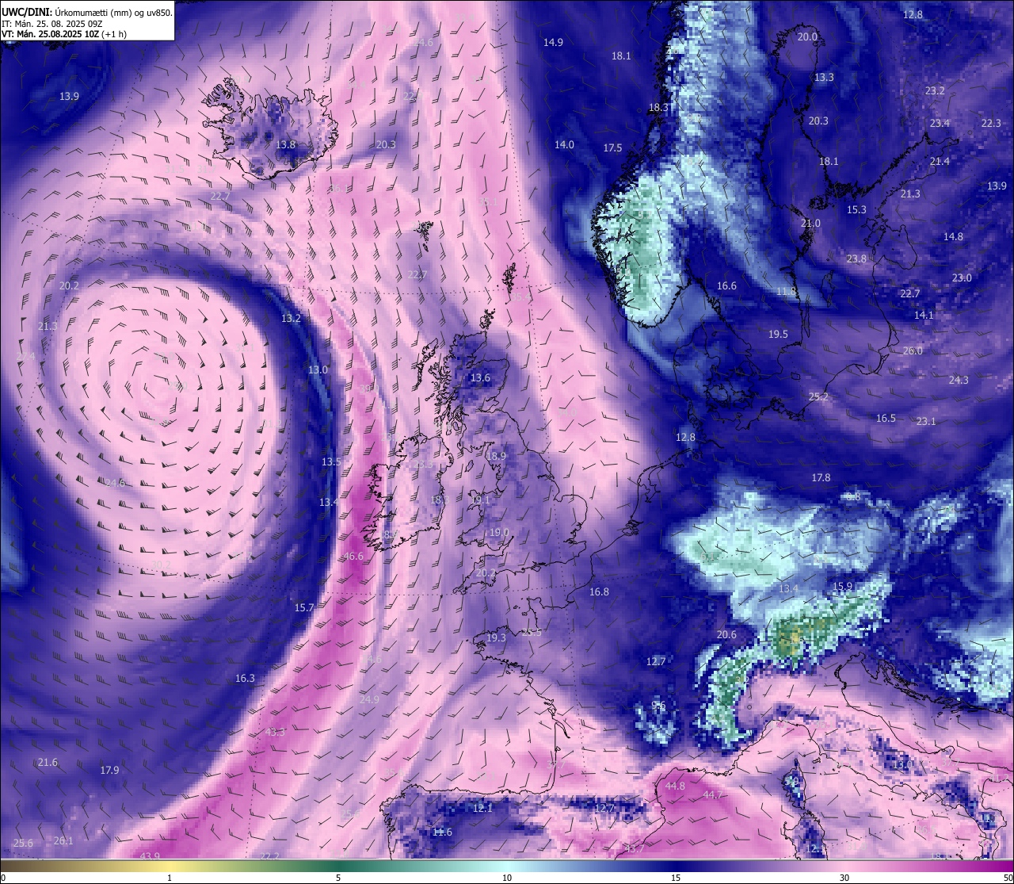Select the 16.3 map value
This screenshot has height=884, width=1014.
(x=246, y=679)
